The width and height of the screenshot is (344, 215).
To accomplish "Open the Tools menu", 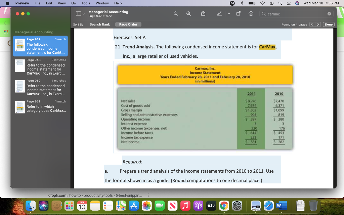I will point(86,3).
